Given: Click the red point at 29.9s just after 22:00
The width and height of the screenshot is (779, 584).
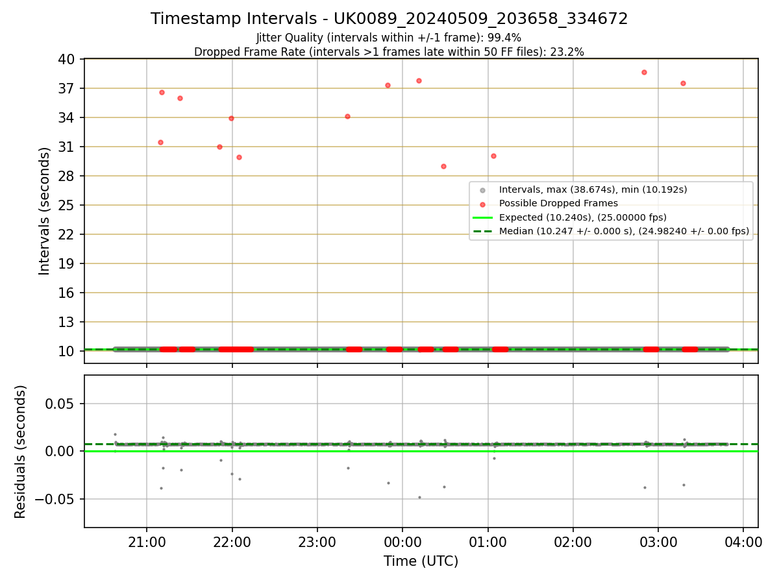Looking at the screenshot, I should [x=239, y=157].
